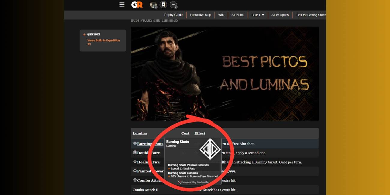Open the Wiki navigation item

[221, 15]
